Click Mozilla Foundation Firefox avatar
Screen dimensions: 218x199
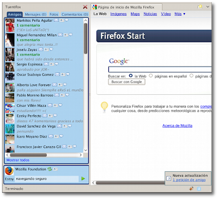(x=9, y=171)
